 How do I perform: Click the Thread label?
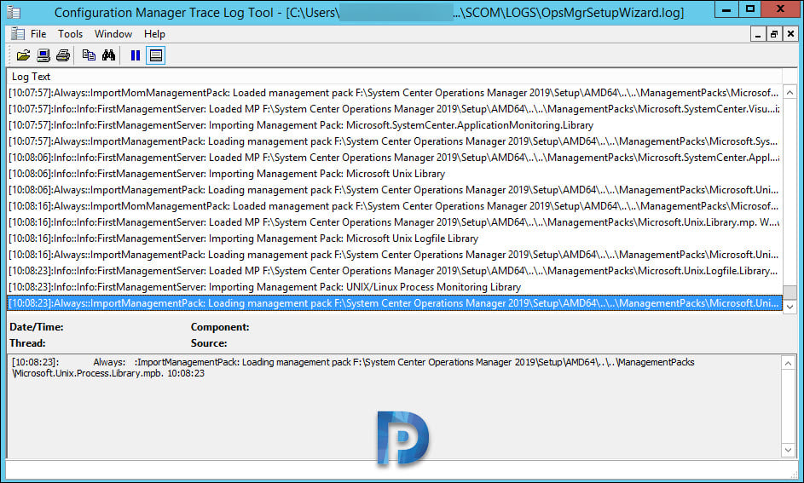(27, 343)
